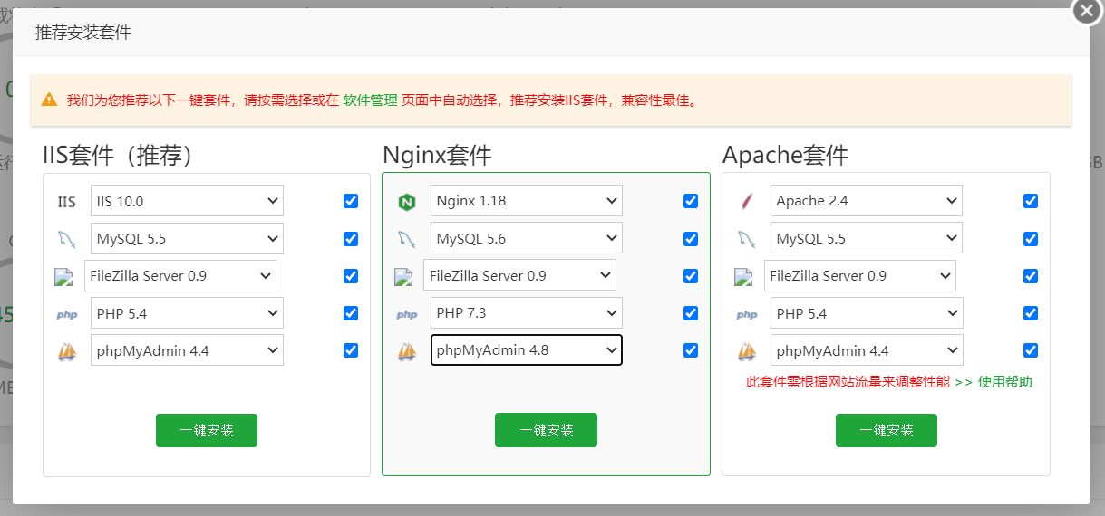Click the PHP icon in Apache suite
Screen dimensions: 1105x516
point(747,314)
